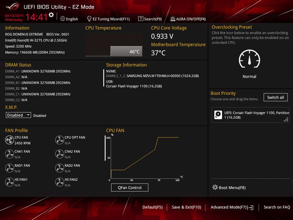Click Save & Exit(F10)
This screenshot has width=293, height=220.
click(186, 207)
